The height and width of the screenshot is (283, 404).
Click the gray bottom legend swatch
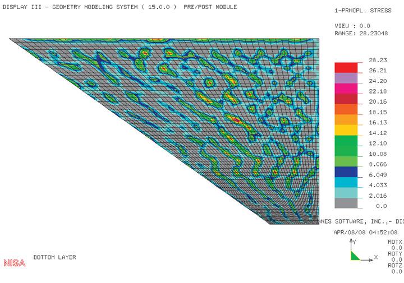coord(346,202)
